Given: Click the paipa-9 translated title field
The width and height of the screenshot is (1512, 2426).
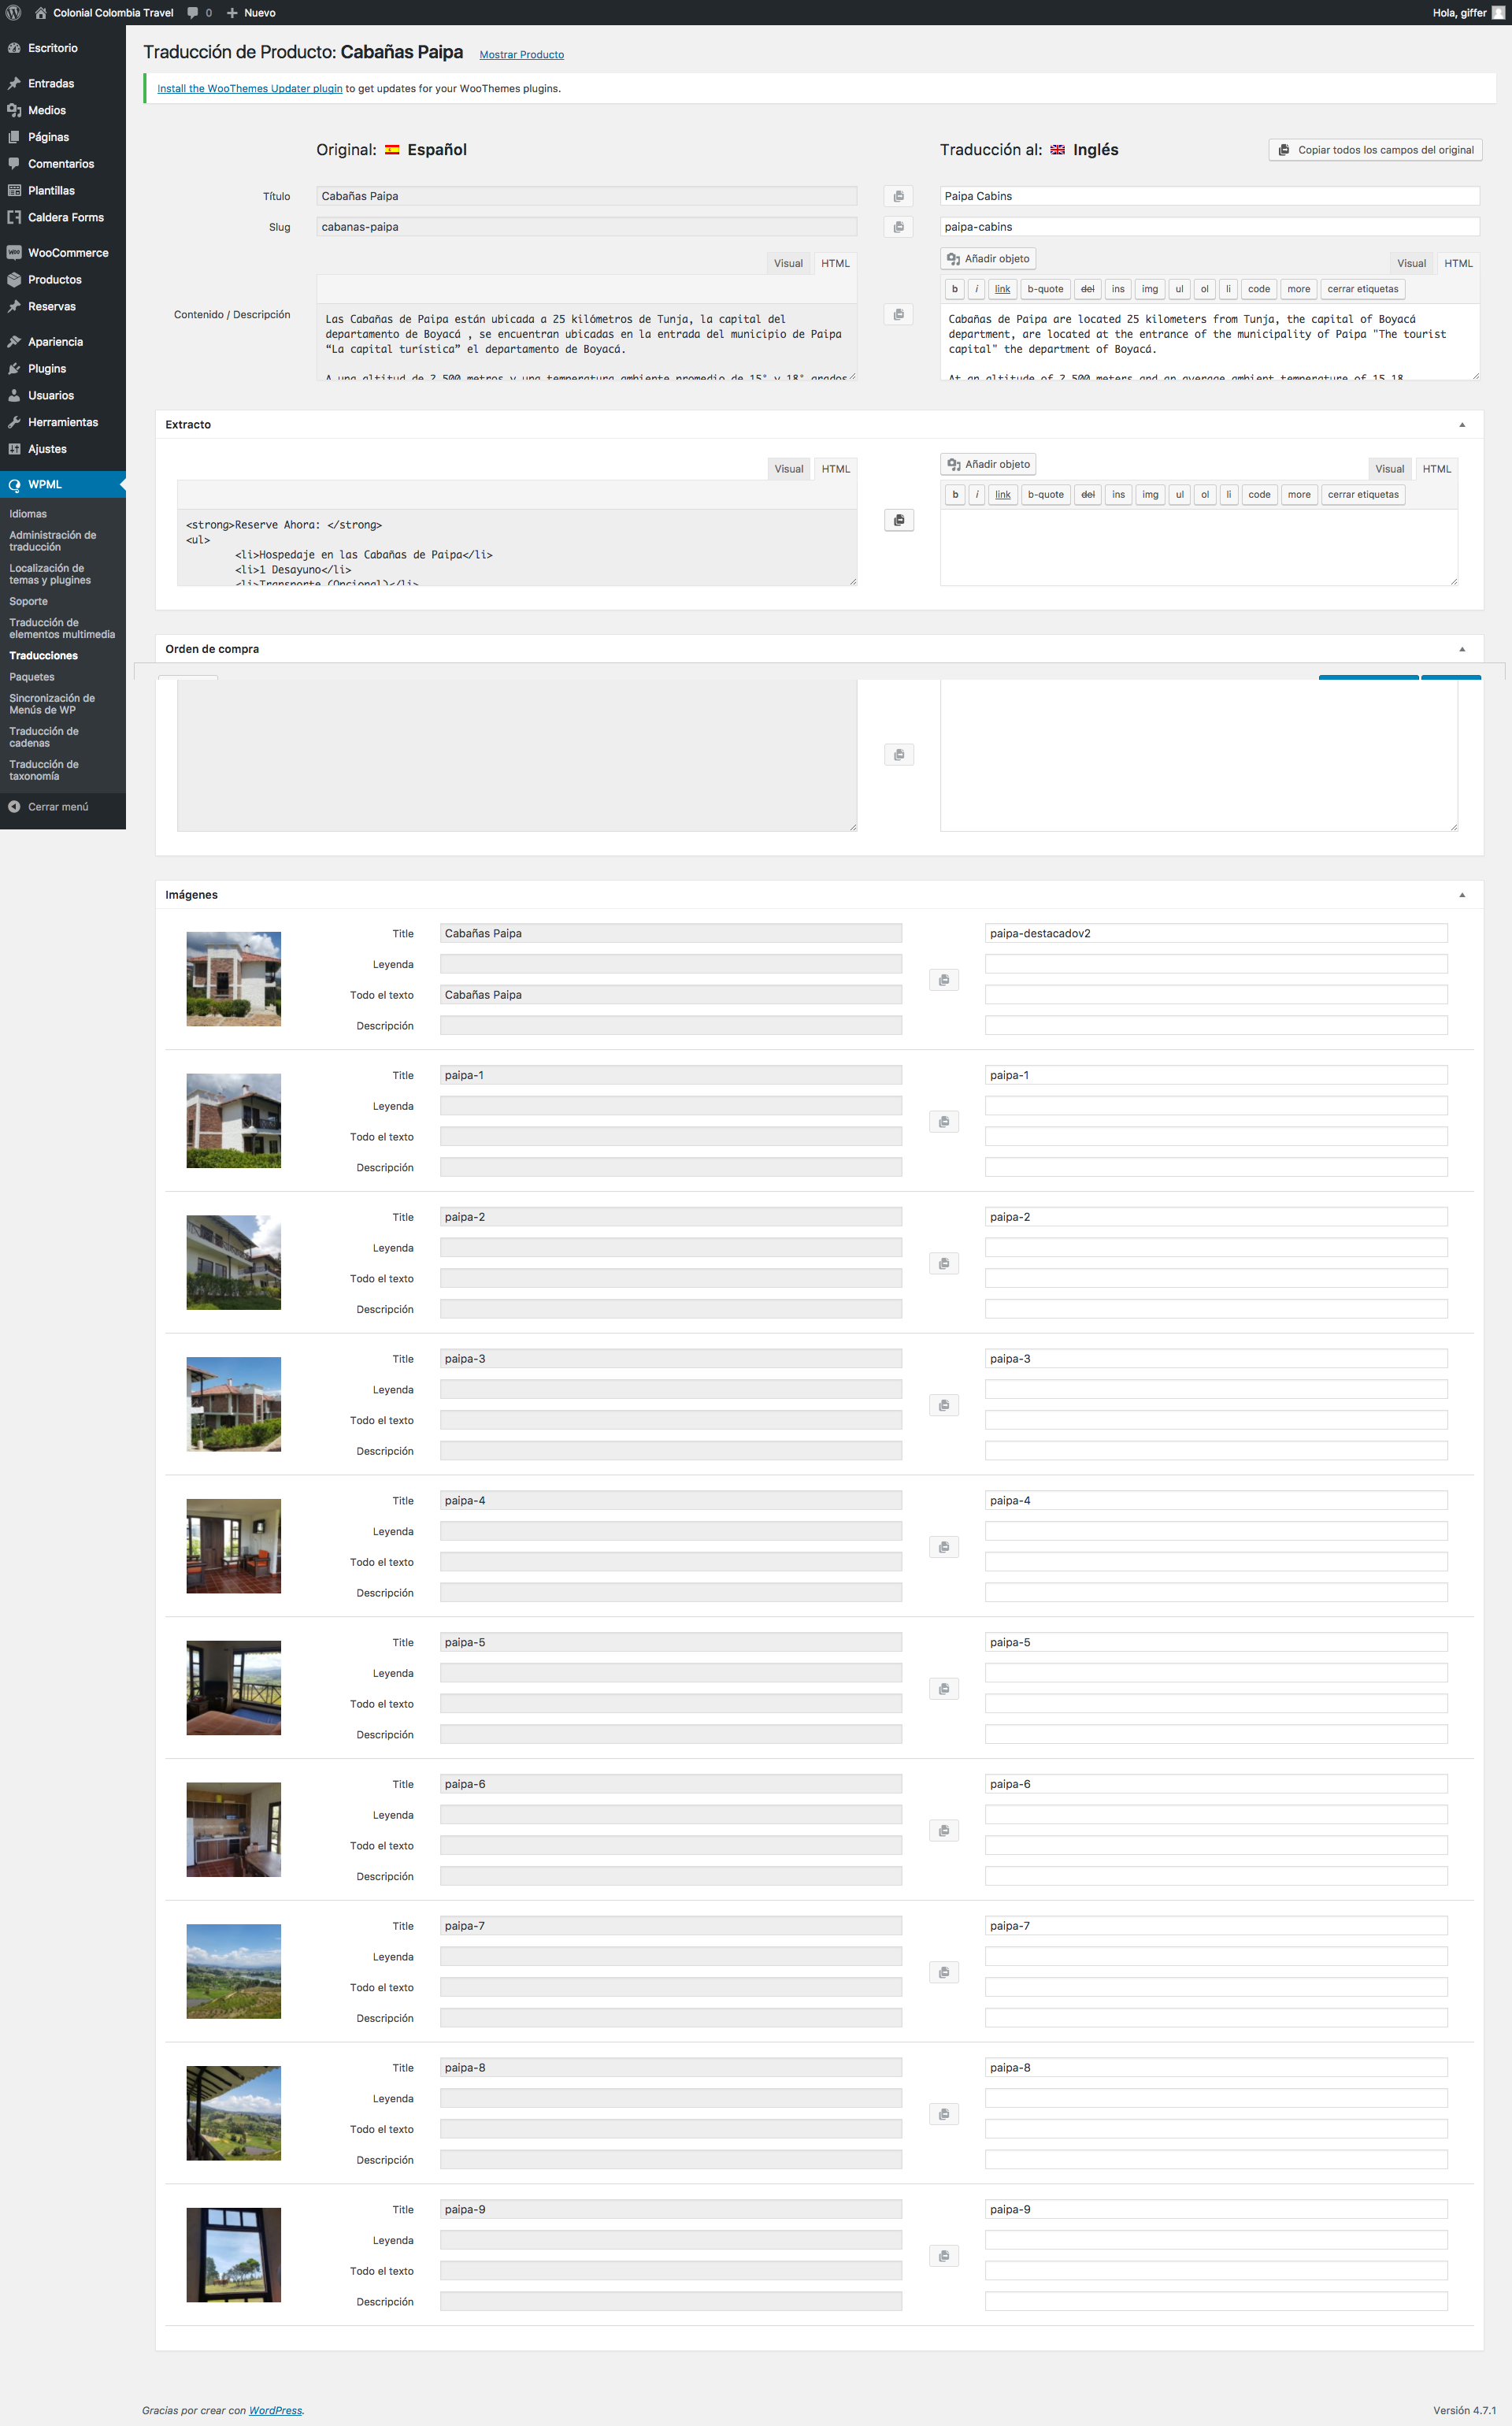Looking at the screenshot, I should (1216, 2210).
